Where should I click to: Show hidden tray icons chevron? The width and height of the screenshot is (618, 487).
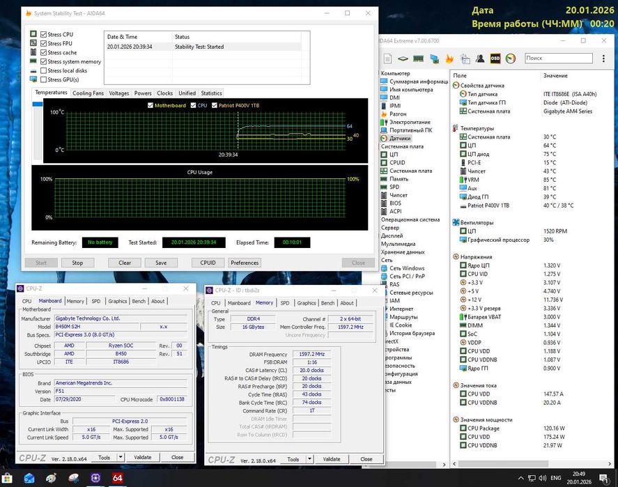click(x=520, y=478)
